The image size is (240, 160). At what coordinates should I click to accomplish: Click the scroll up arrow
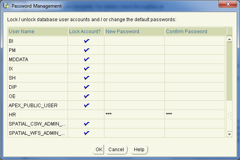point(229,40)
